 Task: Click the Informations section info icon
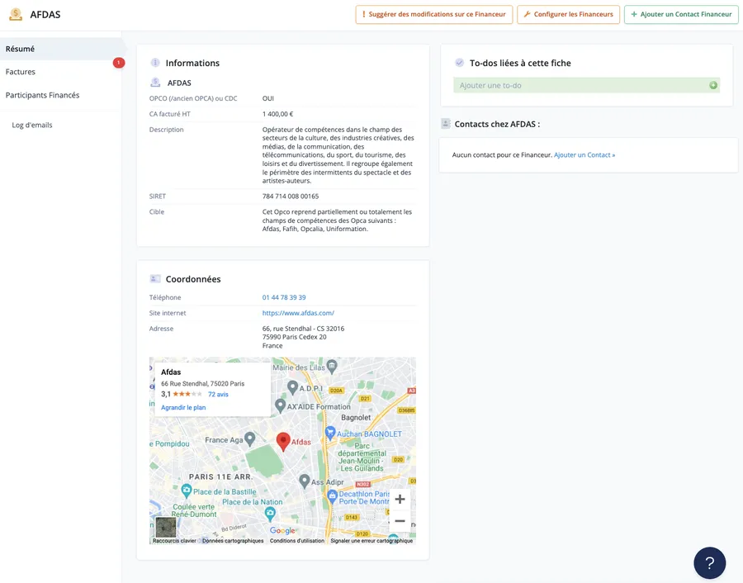(x=155, y=63)
